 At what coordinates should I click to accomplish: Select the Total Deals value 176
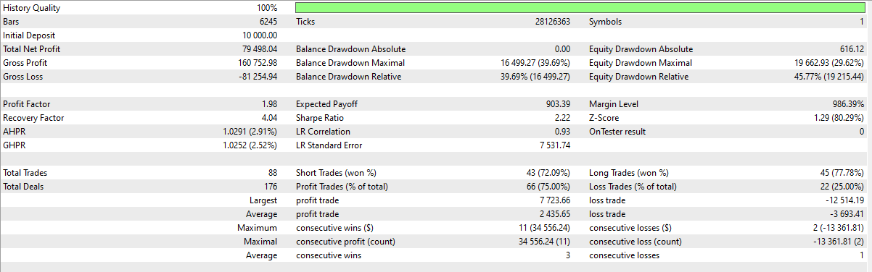[271, 187]
